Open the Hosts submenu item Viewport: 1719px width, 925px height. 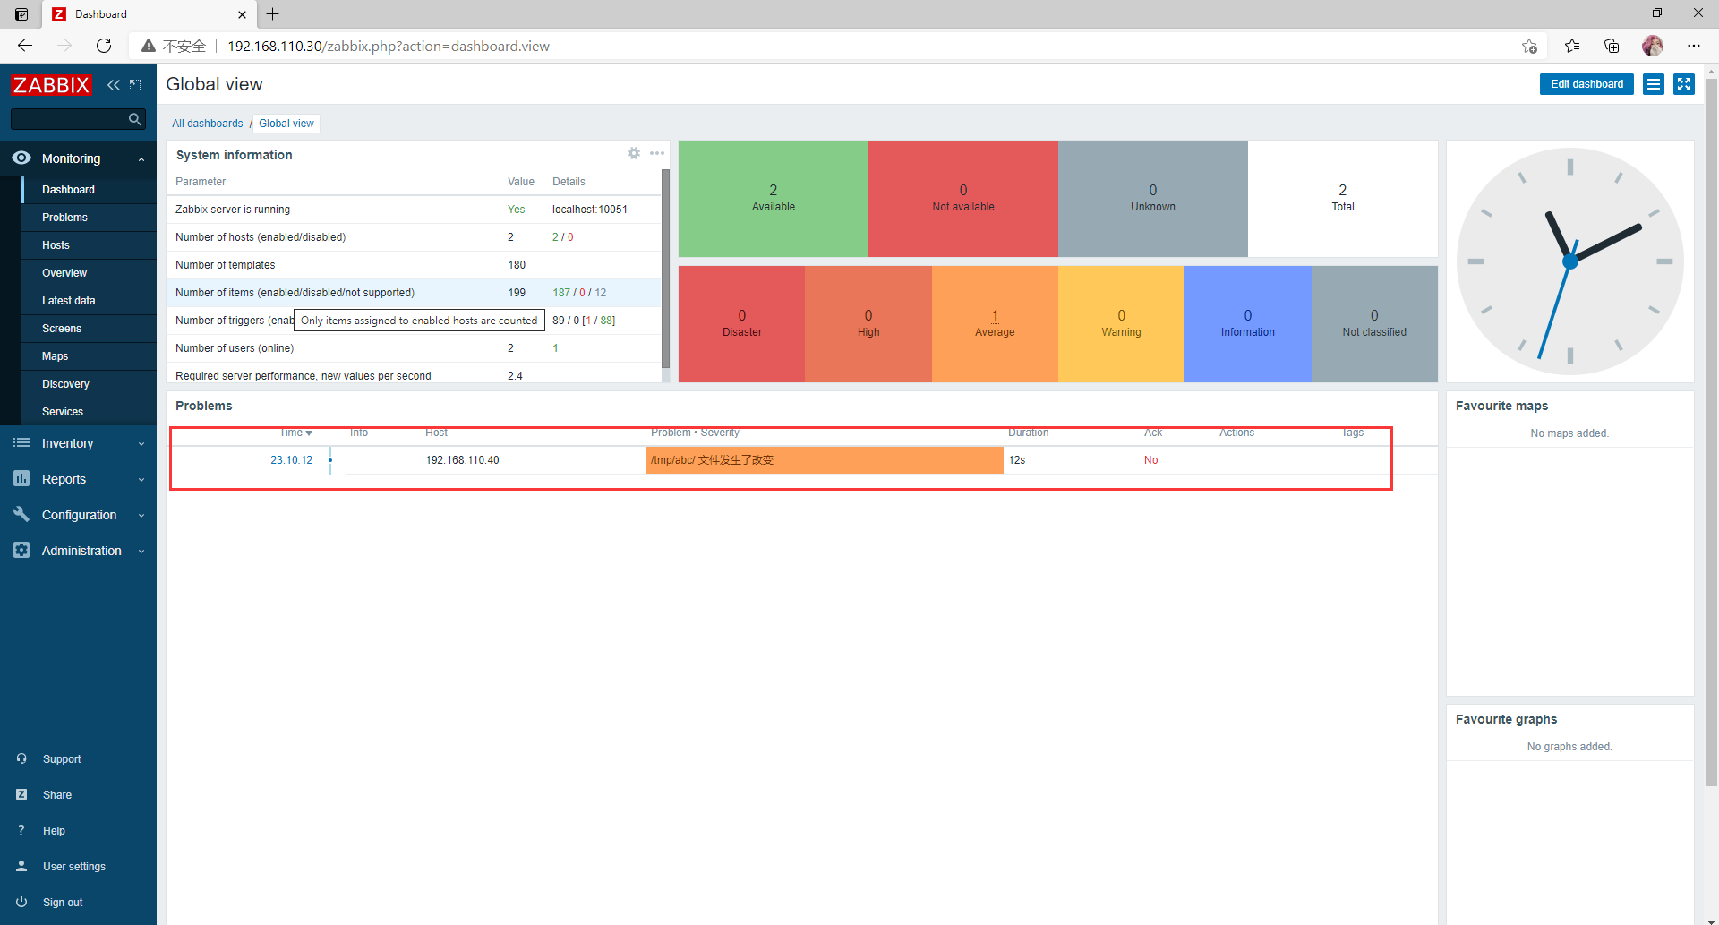coord(90,245)
